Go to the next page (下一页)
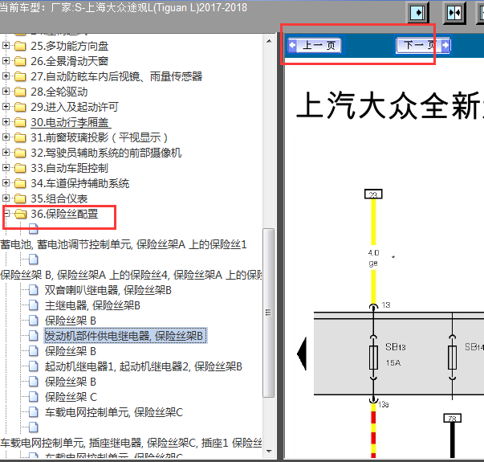The image size is (484, 462). coord(423,46)
